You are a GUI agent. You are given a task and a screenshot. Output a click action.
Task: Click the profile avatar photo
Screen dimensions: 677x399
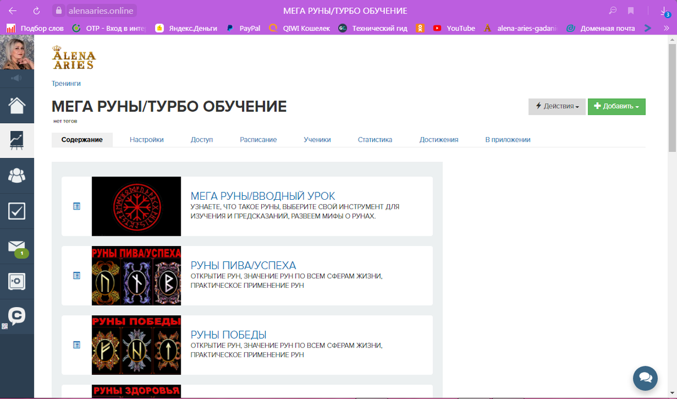[17, 52]
